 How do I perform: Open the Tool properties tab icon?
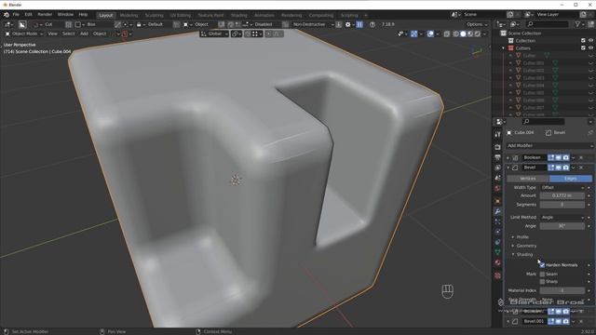(x=497, y=134)
